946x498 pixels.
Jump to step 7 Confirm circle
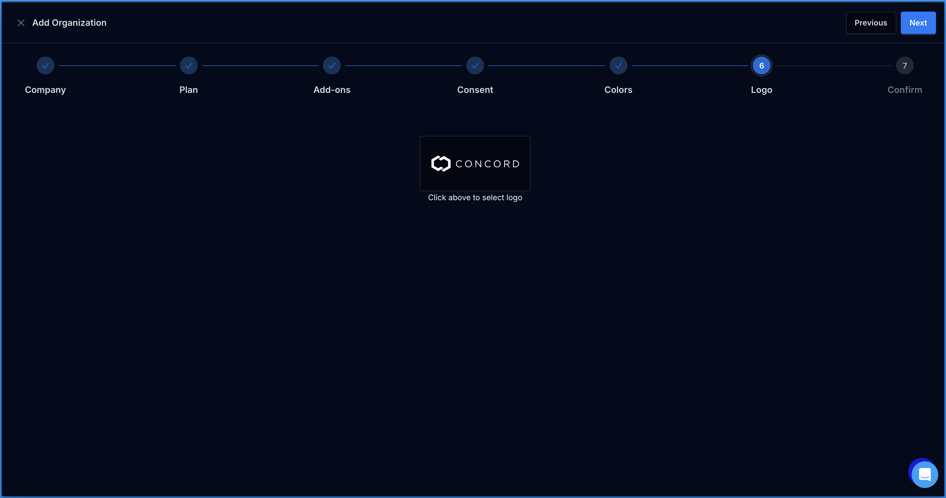point(905,66)
